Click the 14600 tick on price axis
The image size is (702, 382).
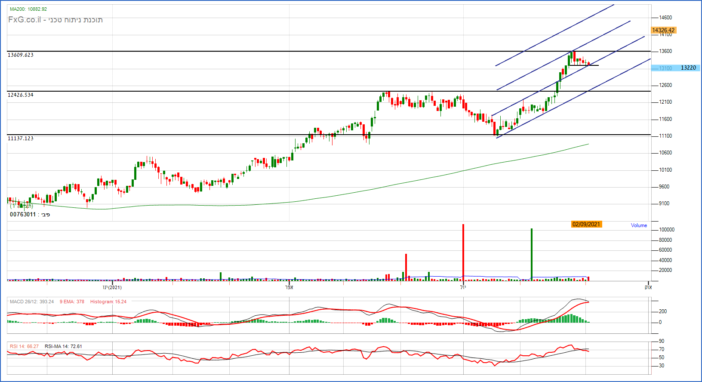click(x=665, y=18)
